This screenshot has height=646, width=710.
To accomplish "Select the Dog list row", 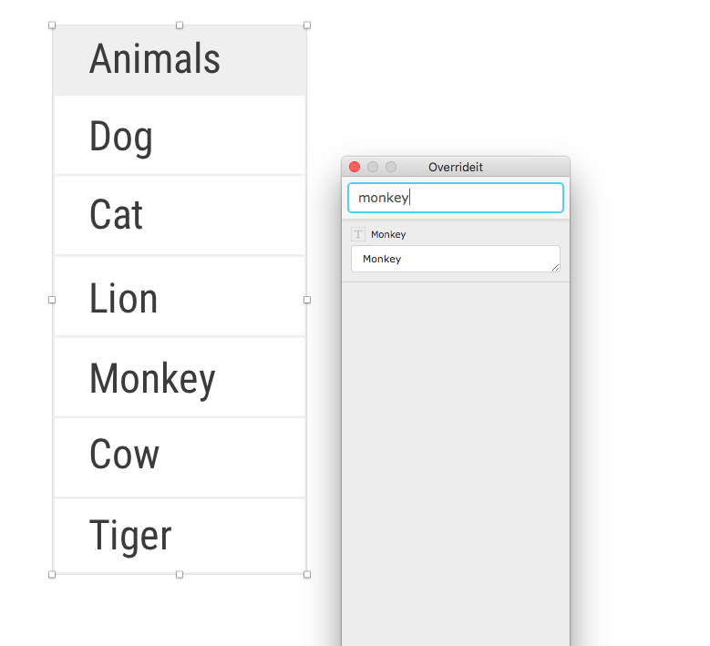I will pos(180,136).
